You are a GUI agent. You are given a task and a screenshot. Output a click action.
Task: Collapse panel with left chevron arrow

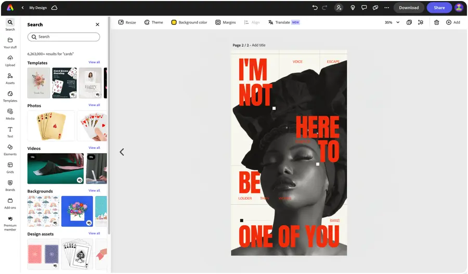coord(122,152)
